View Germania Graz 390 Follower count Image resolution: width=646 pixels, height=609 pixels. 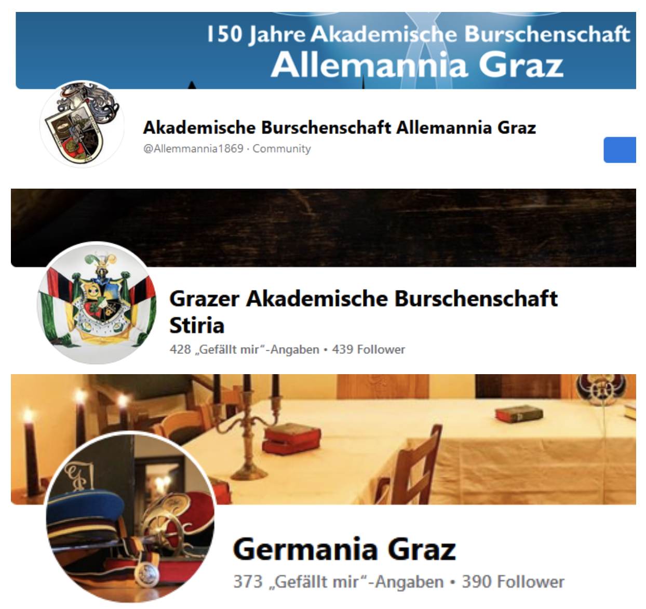tap(513, 581)
